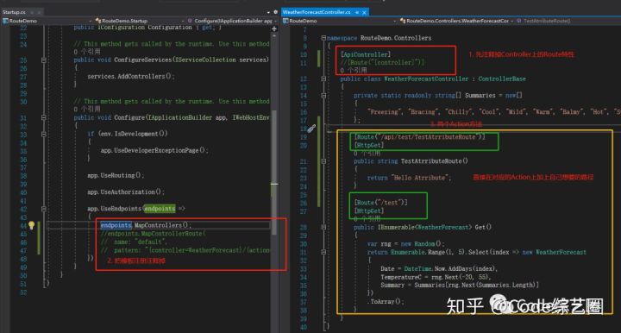
Task: Click the references lens above TestAtrributeRoute method
Action: 367,153
